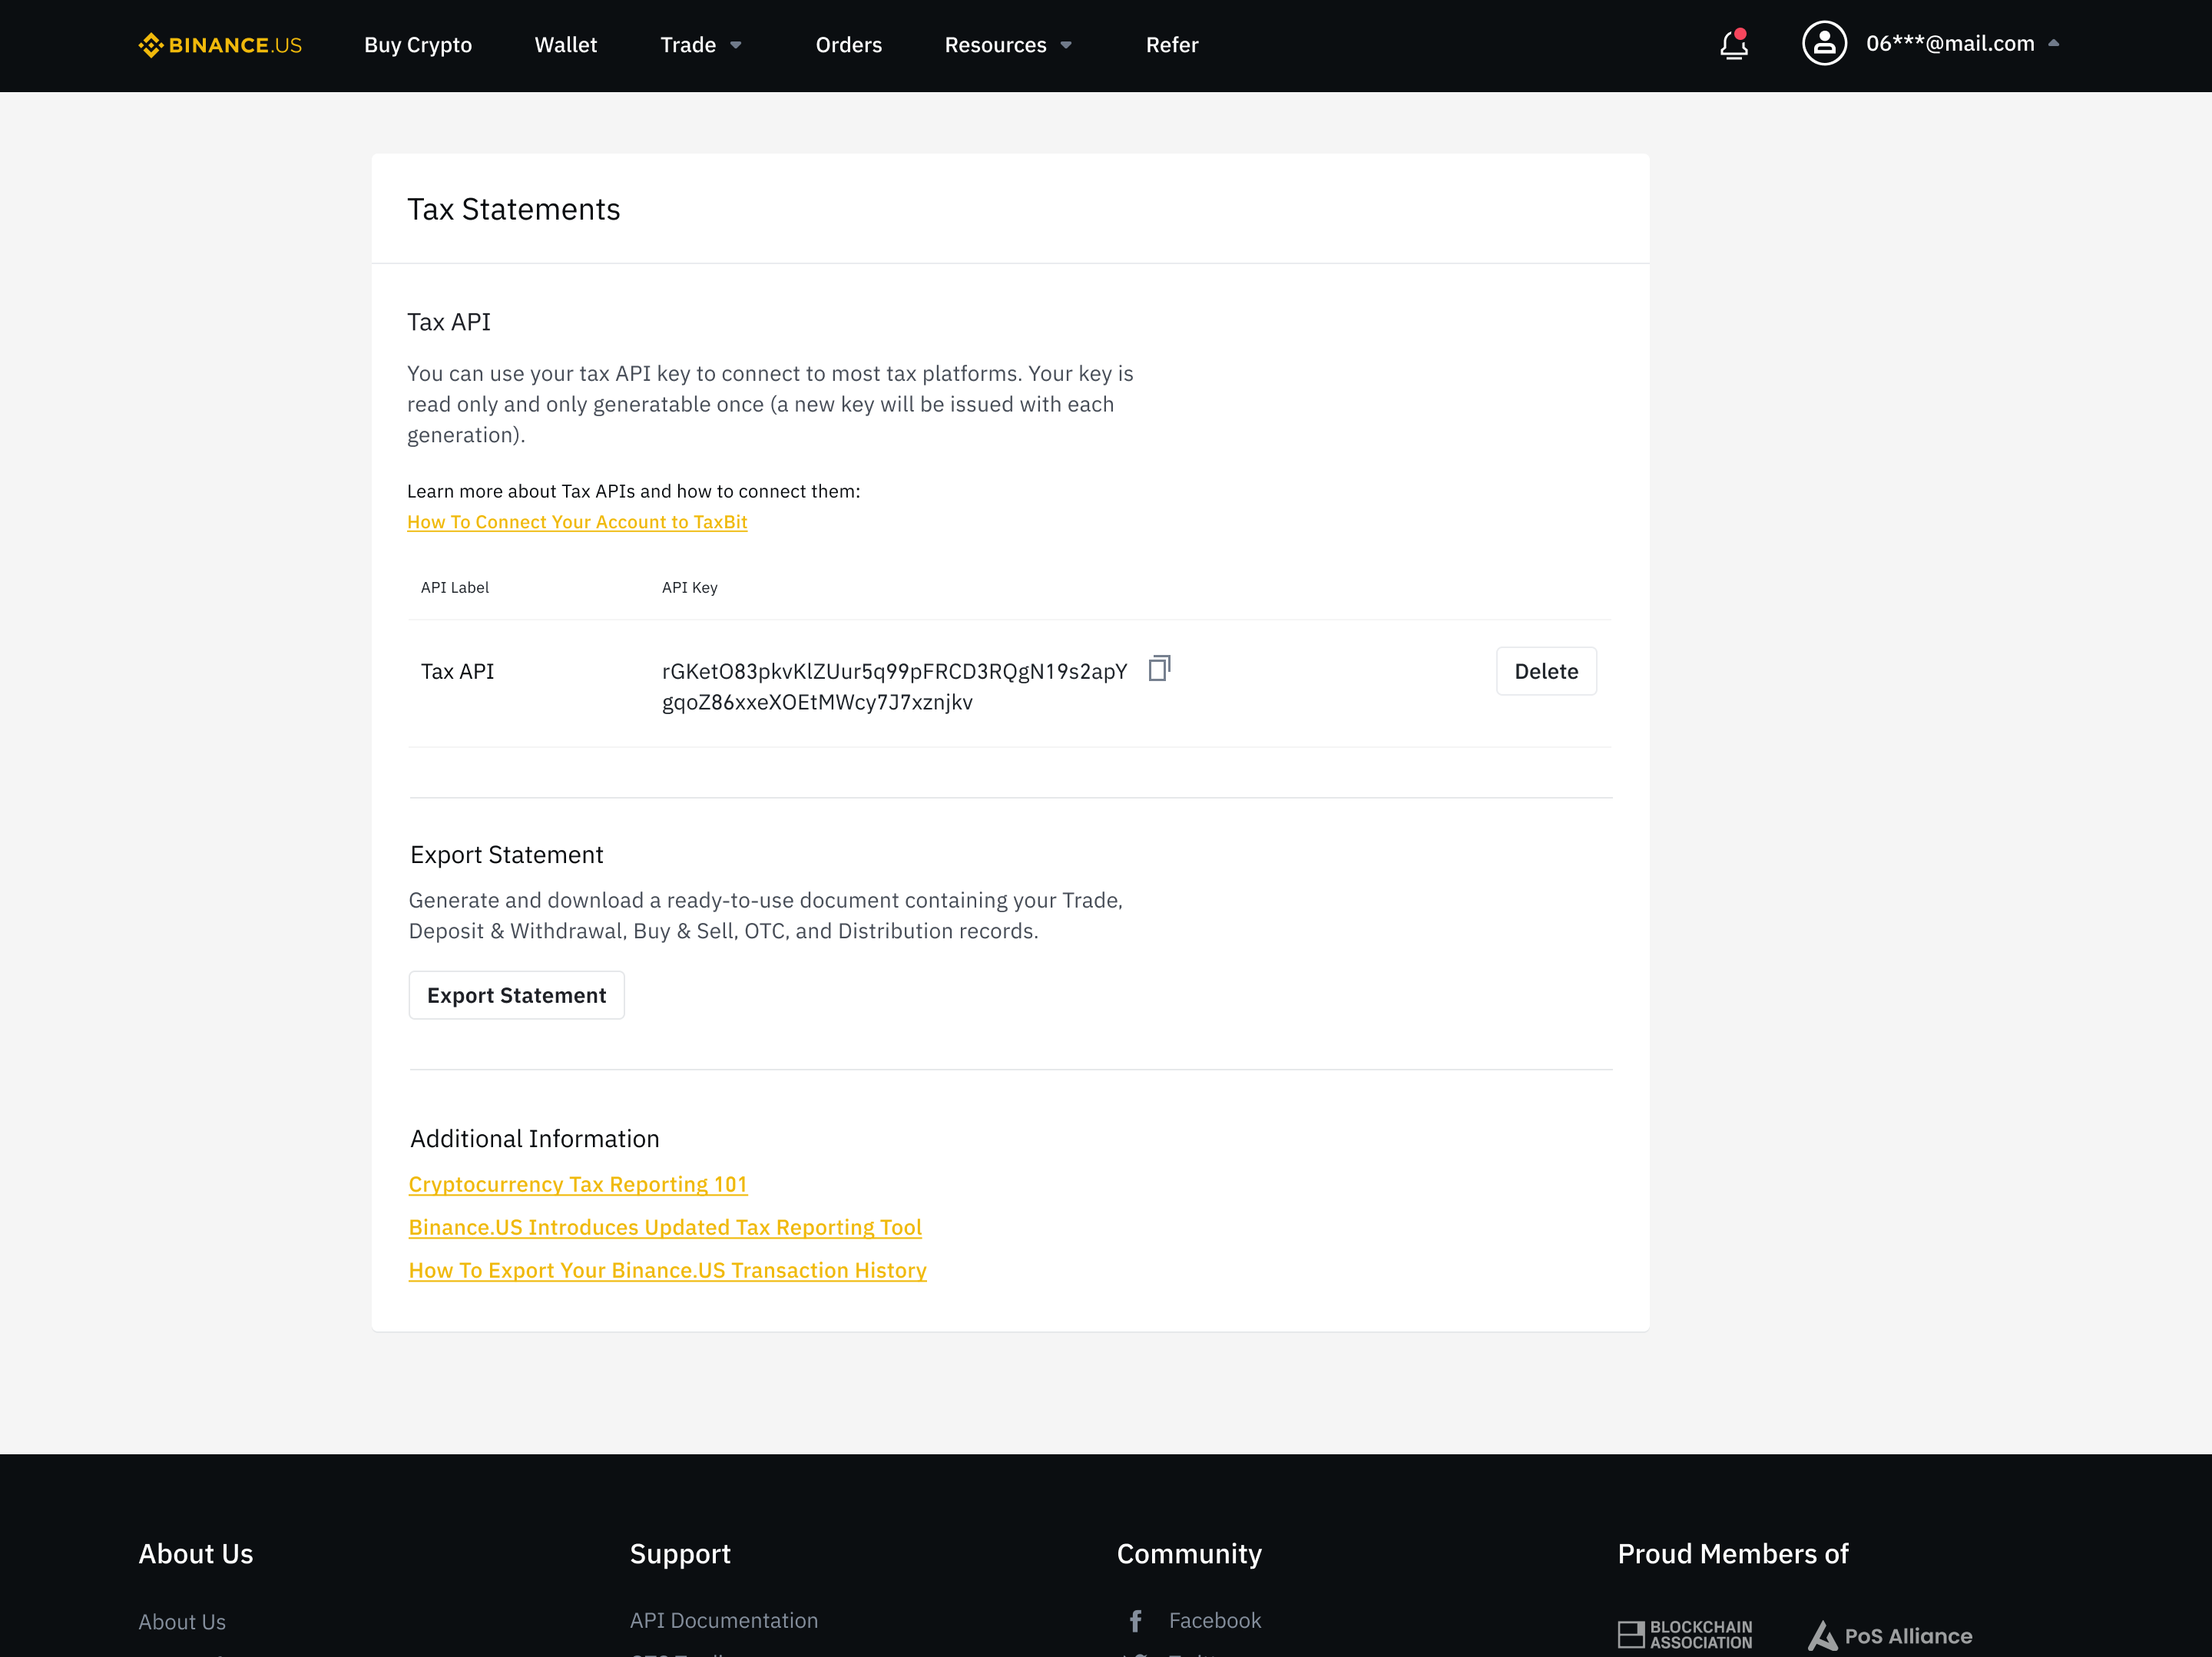Viewport: 2212px width, 1657px height.
Task: Expand the Resources dropdown menu
Action: click(1008, 45)
